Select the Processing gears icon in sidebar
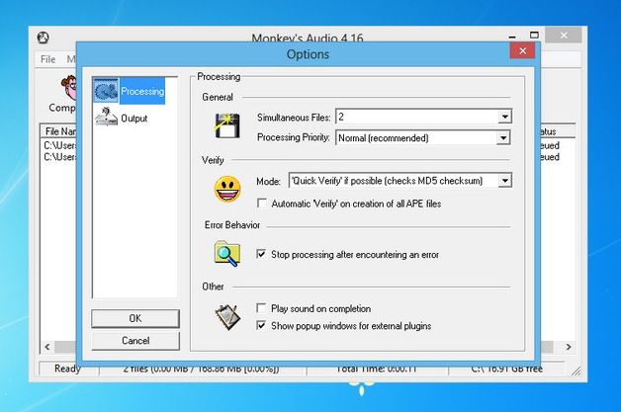This screenshot has width=621, height=412. (106, 91)
